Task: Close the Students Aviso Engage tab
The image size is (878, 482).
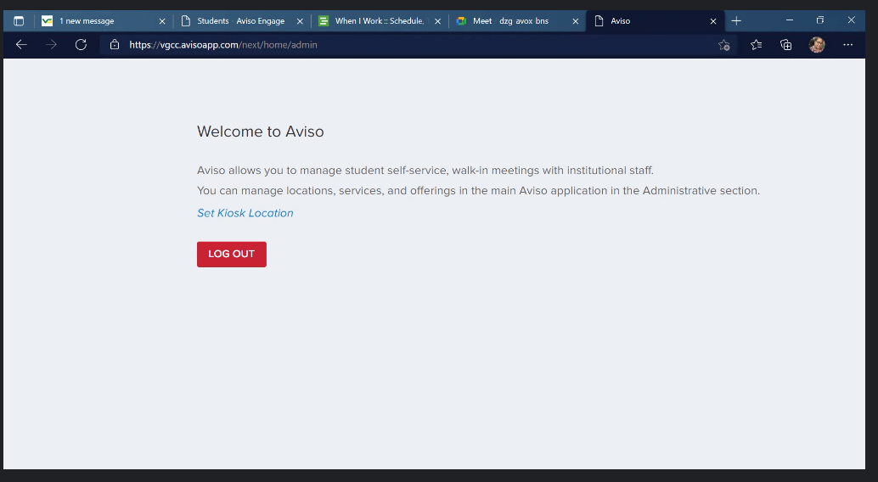Action: 300,21
